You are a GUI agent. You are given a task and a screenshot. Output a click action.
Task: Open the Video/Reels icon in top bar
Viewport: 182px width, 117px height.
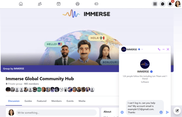(59, 4)
